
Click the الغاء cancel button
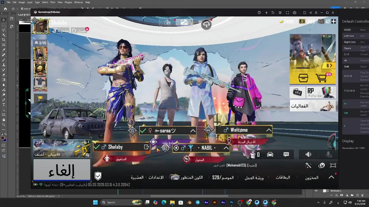point(62,170)
